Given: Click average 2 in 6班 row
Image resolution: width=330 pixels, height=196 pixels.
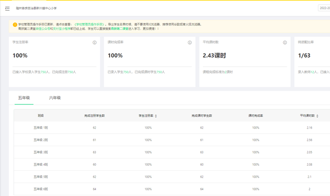Looking at the screenshot, I should pos(309,189).
